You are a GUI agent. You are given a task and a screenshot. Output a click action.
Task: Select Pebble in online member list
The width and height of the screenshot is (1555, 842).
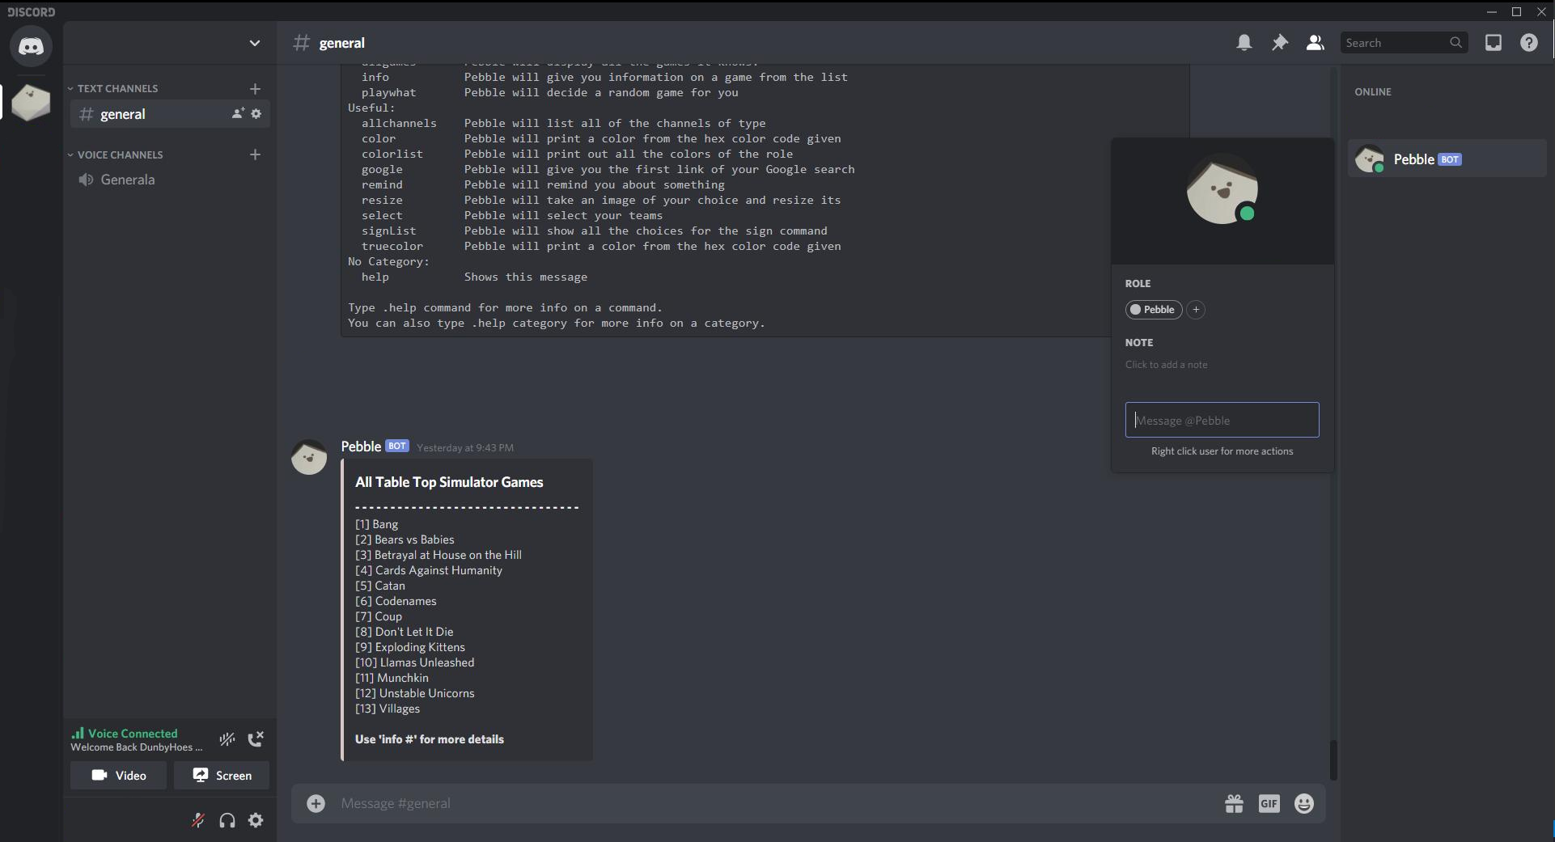click(1447, 159)
